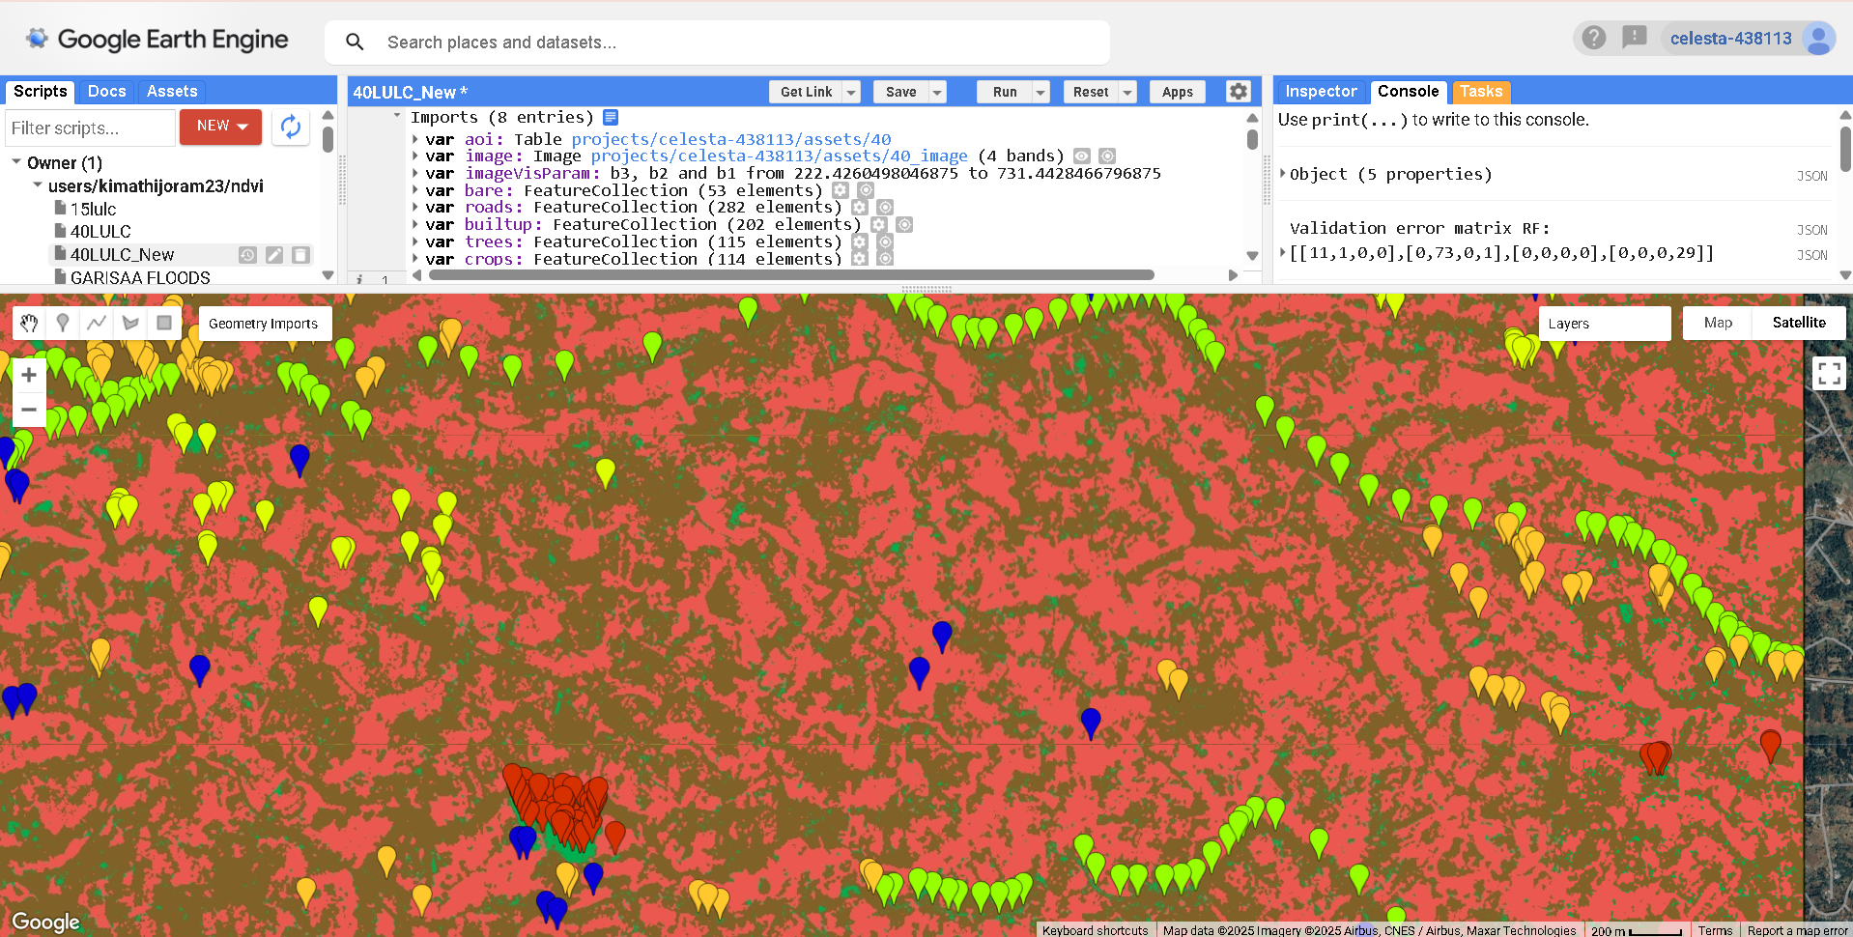This screenshot has width=1853, height=937.
Task: Click the Filter scripts input field
Action: [90, 128]
